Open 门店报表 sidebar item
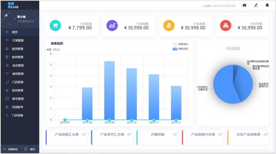 [17, 82]
